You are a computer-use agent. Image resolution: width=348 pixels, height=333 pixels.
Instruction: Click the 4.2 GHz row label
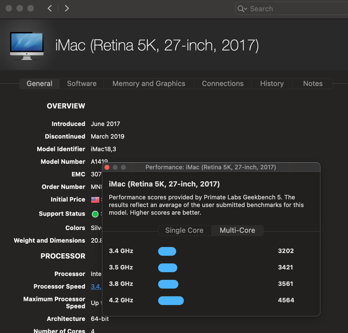[x=121, y=300]
